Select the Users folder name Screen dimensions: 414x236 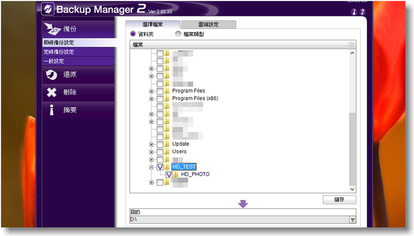(x=179, y=151)
